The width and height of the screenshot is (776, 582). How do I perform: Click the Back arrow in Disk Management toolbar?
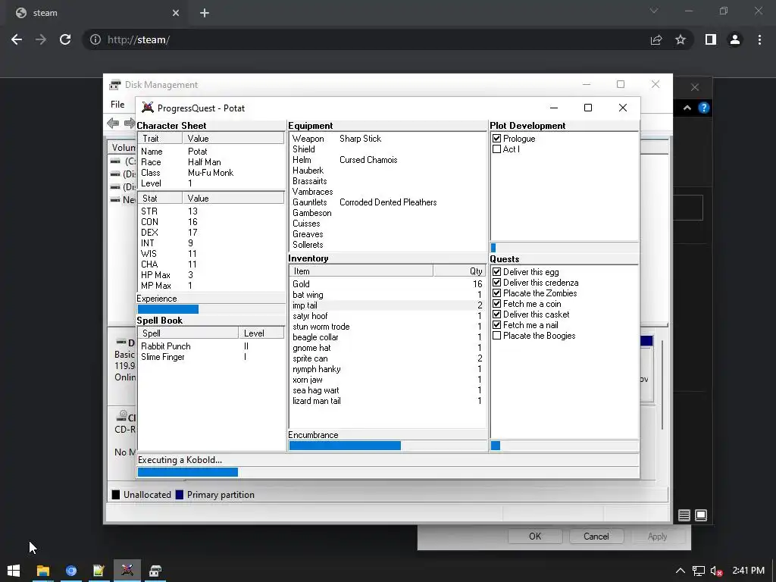click(113, 124)
